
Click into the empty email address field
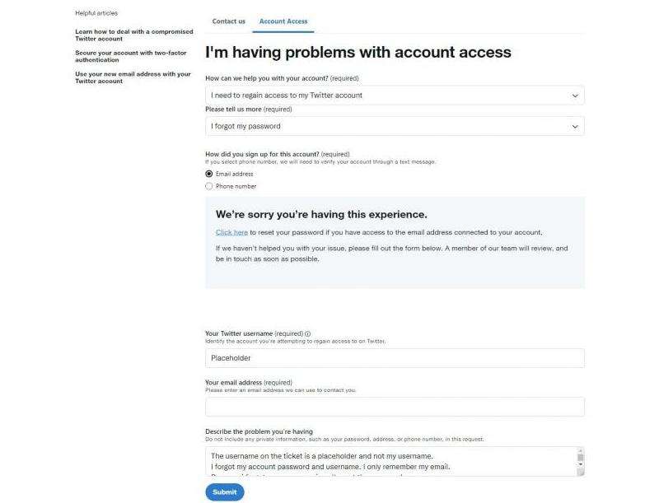click(394, 407)
